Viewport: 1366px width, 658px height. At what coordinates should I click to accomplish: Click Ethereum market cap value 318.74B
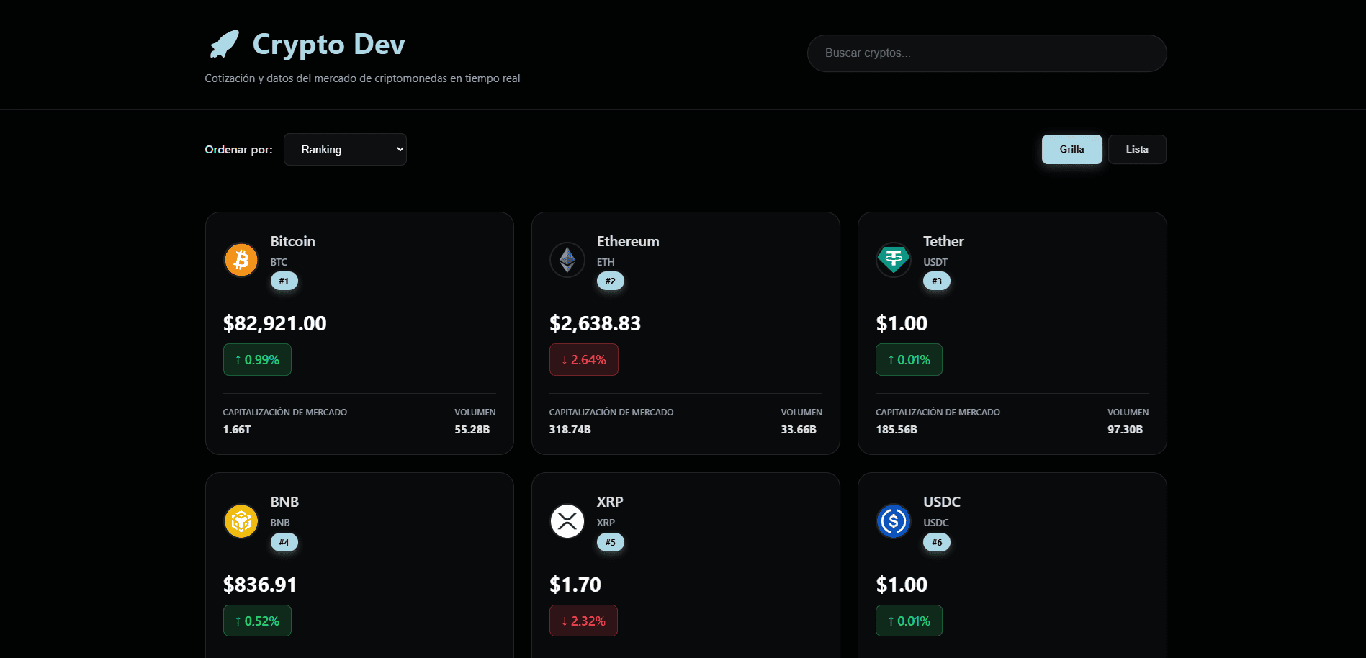[x=570, y=430]
